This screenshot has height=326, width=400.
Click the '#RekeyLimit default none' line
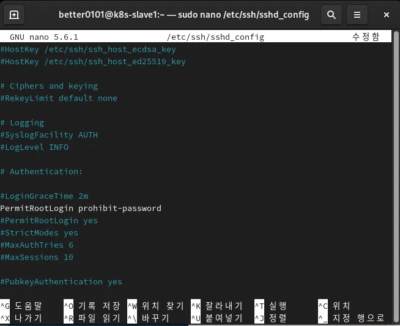pyautogui.click(x=59, y=98)
